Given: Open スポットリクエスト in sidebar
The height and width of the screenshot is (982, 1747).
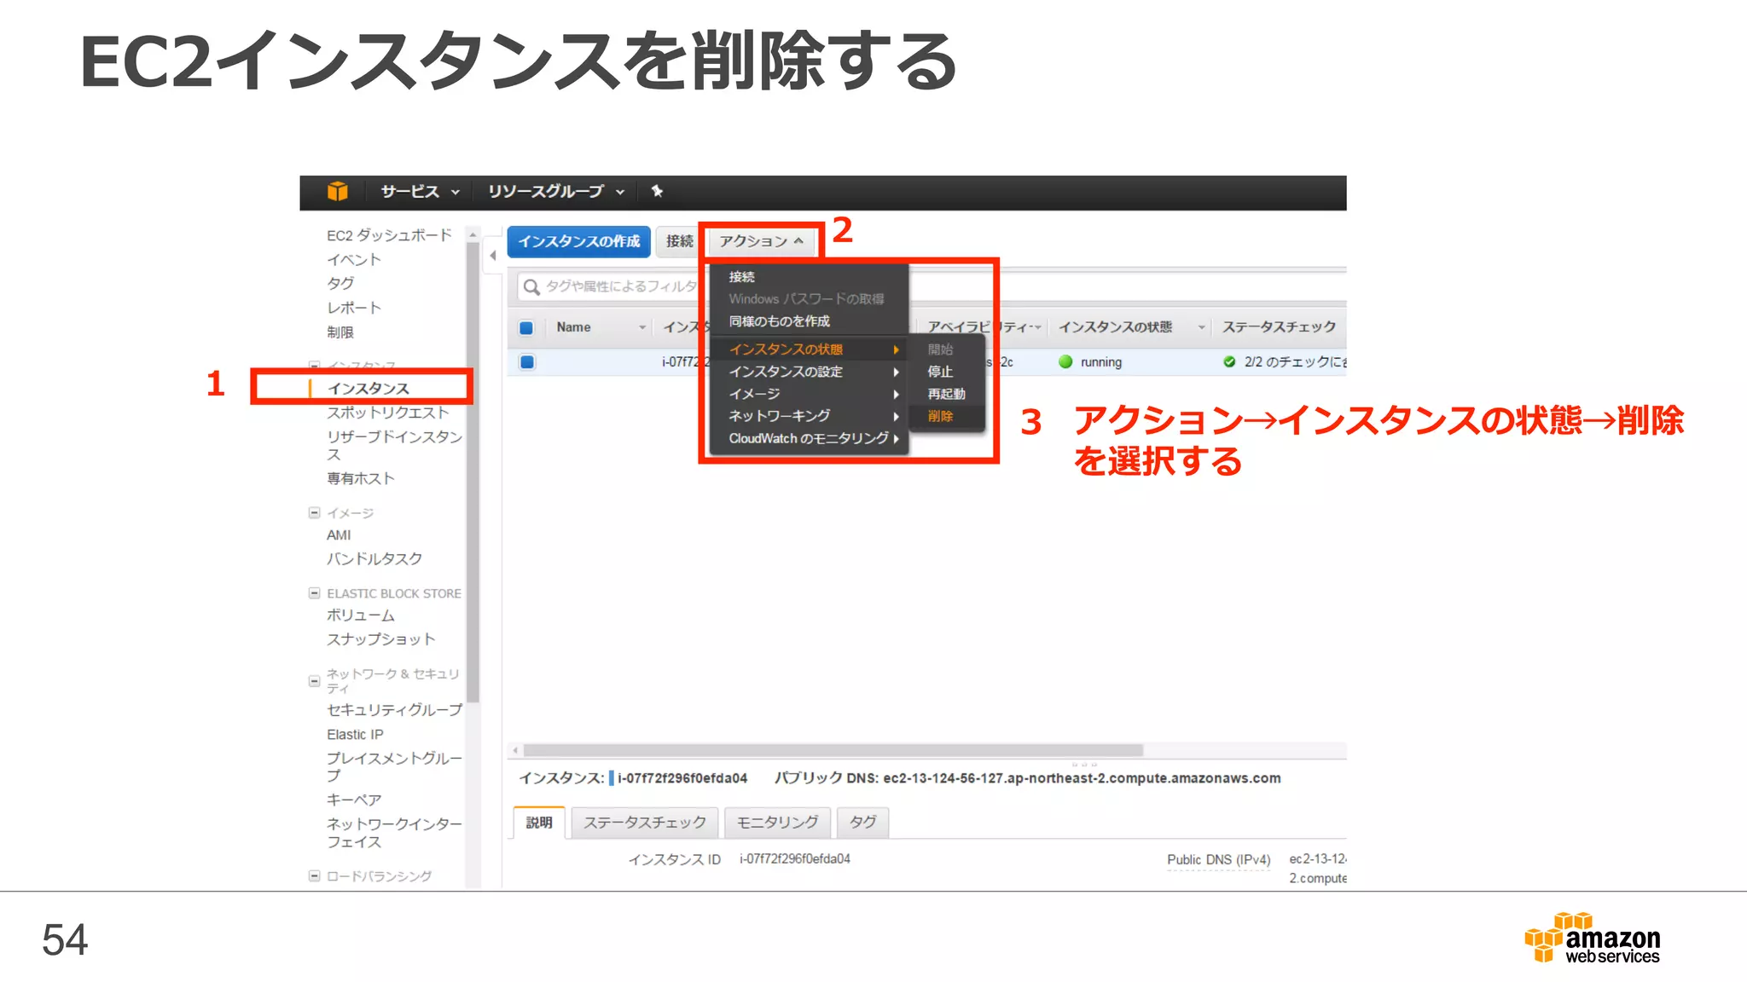Looking at the screenshot, I should (x=387, y=413).
